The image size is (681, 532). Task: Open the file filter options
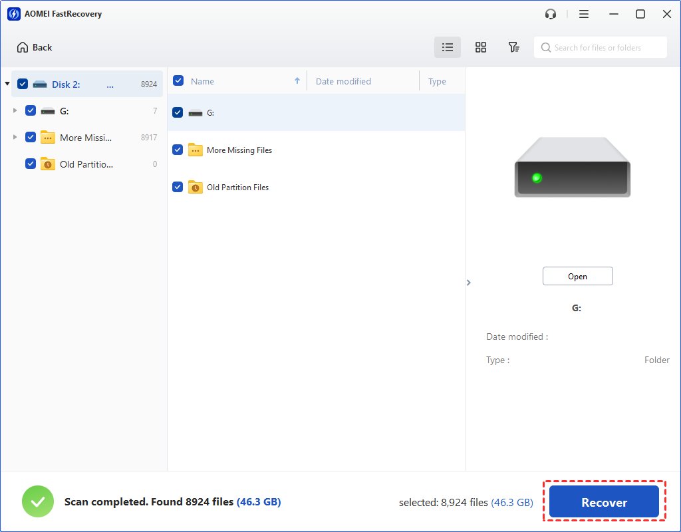513,47
